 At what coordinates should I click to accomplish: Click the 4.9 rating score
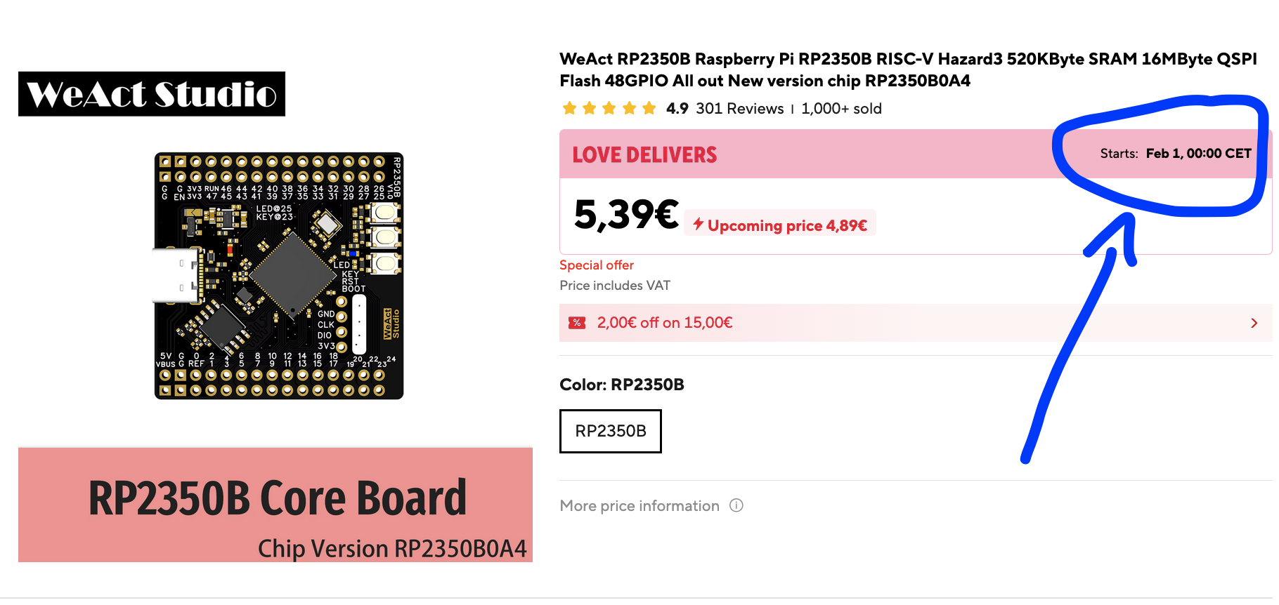[x=677, y=109]
